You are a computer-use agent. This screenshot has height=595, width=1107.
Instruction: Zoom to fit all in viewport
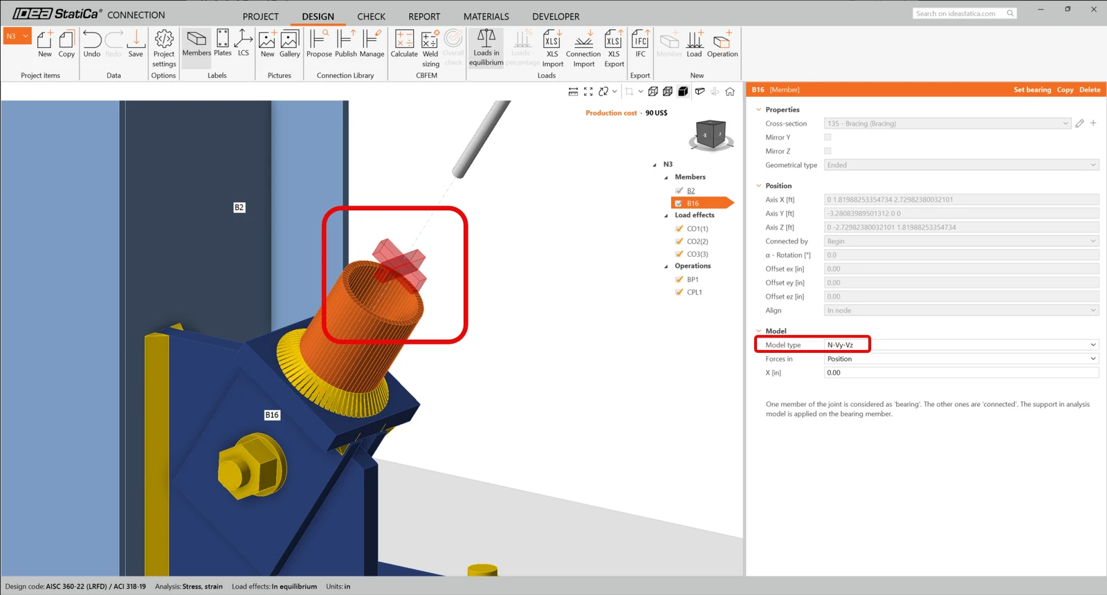coord(588,91)
